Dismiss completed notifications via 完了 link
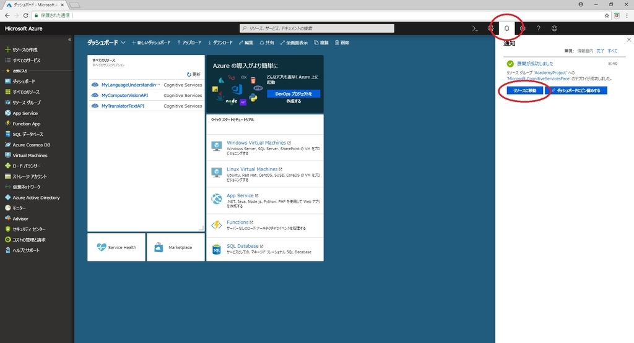 tap(600, 51)
